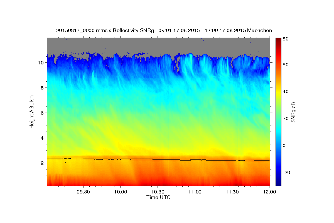
Task: Click the colorbar value 40
Action: (285, 92)
